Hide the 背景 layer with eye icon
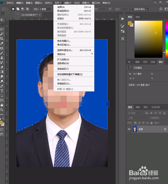 coord(129,129)
